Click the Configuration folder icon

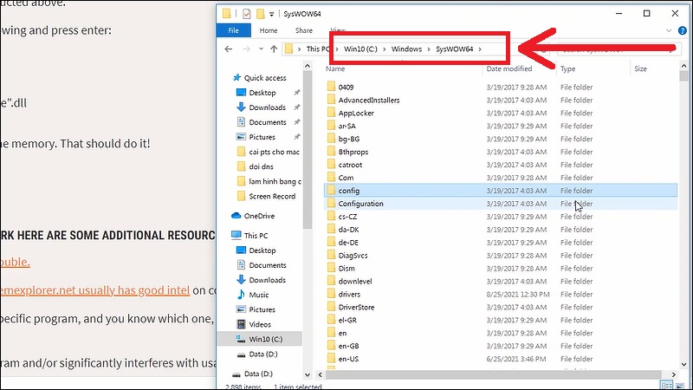(x=331, y=204)
